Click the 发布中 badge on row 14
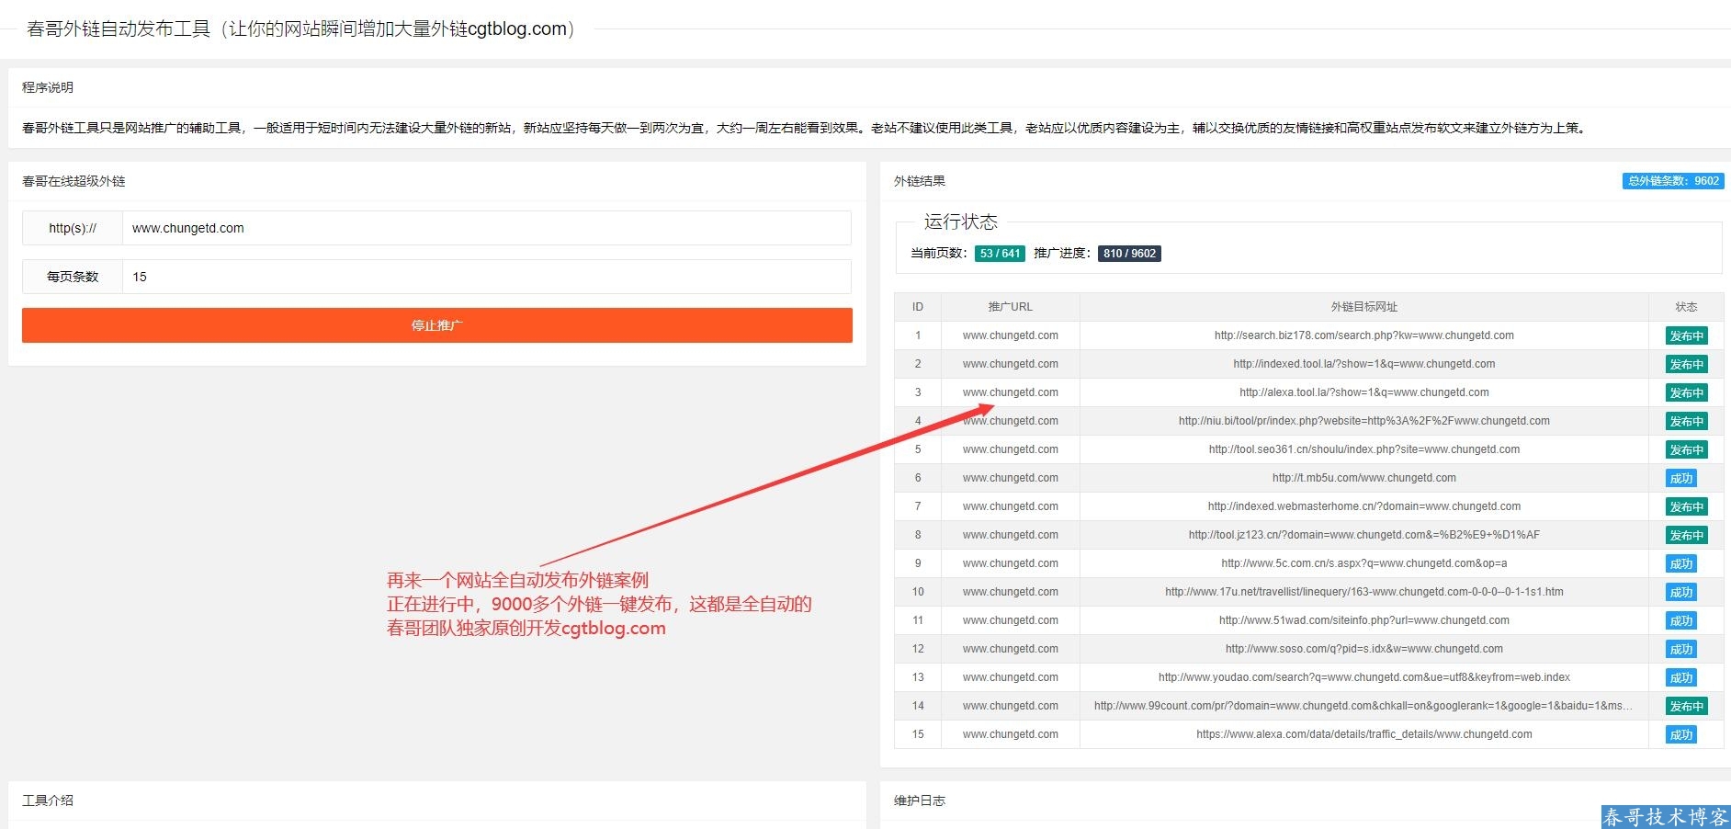Viewport: 1731px width, 829px height. pyautogui.click(x=1686, y=706)
